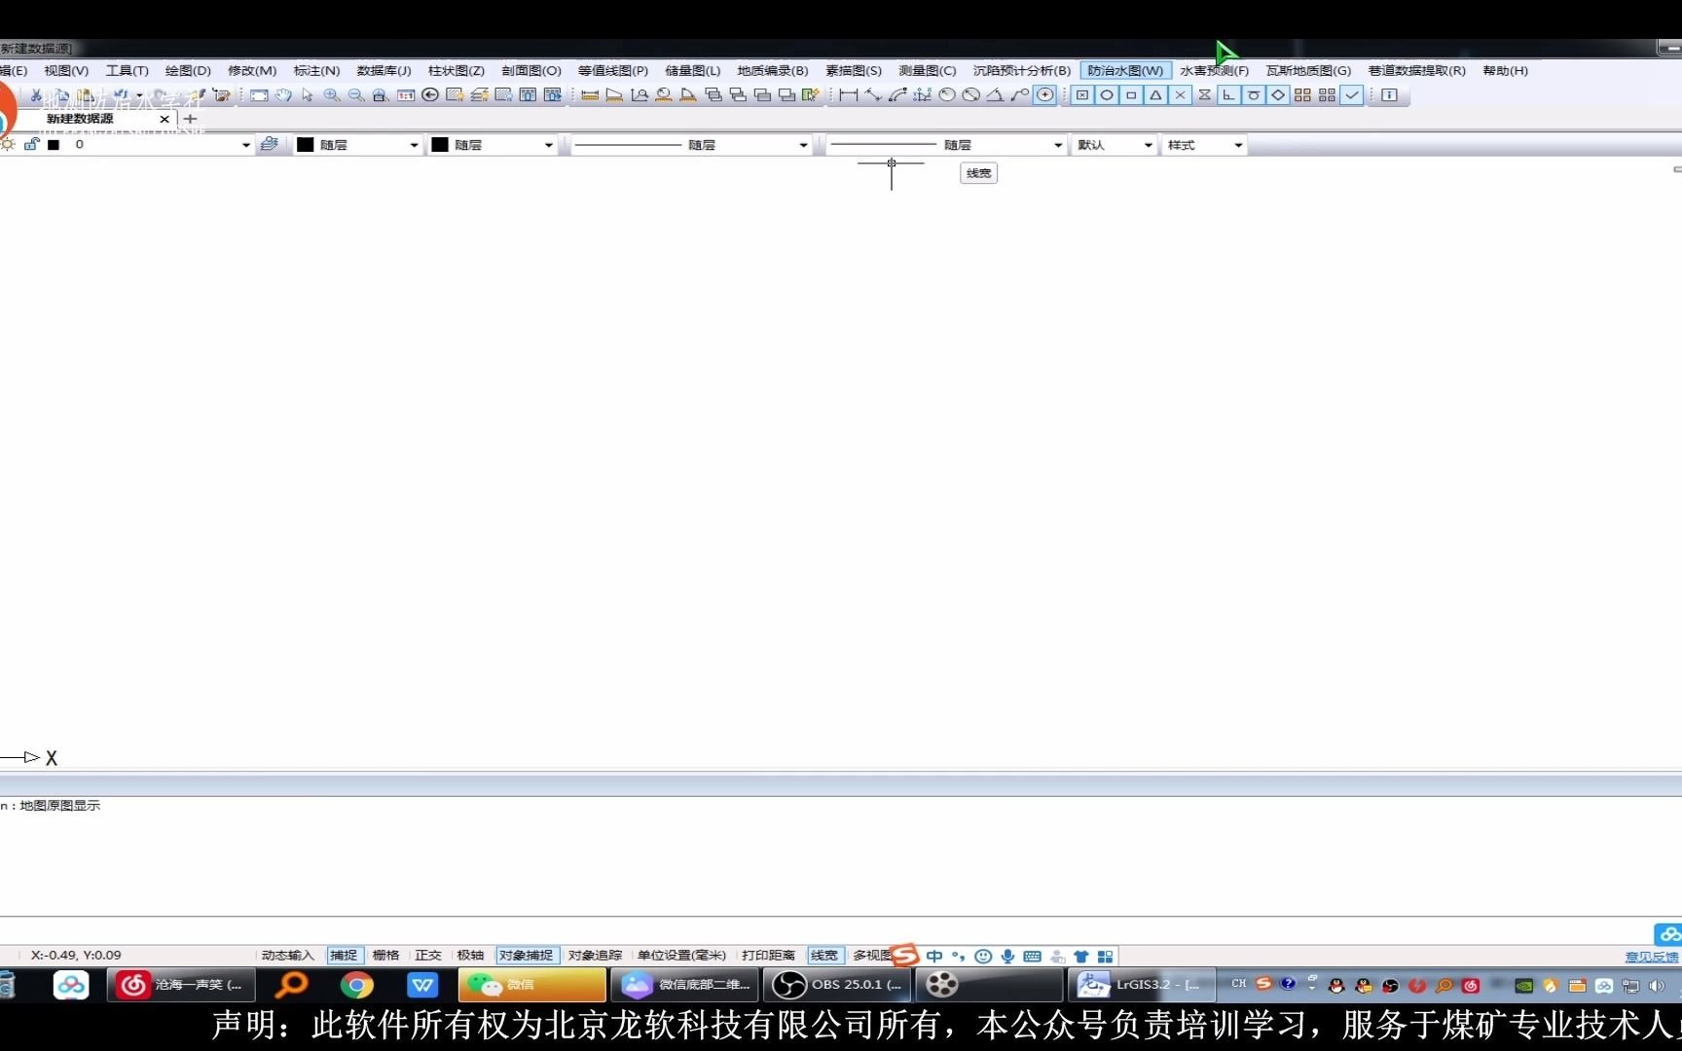Click the cut scissors icon
Viewport: 1682px width, 1051px height.
(x=36, y=95)
